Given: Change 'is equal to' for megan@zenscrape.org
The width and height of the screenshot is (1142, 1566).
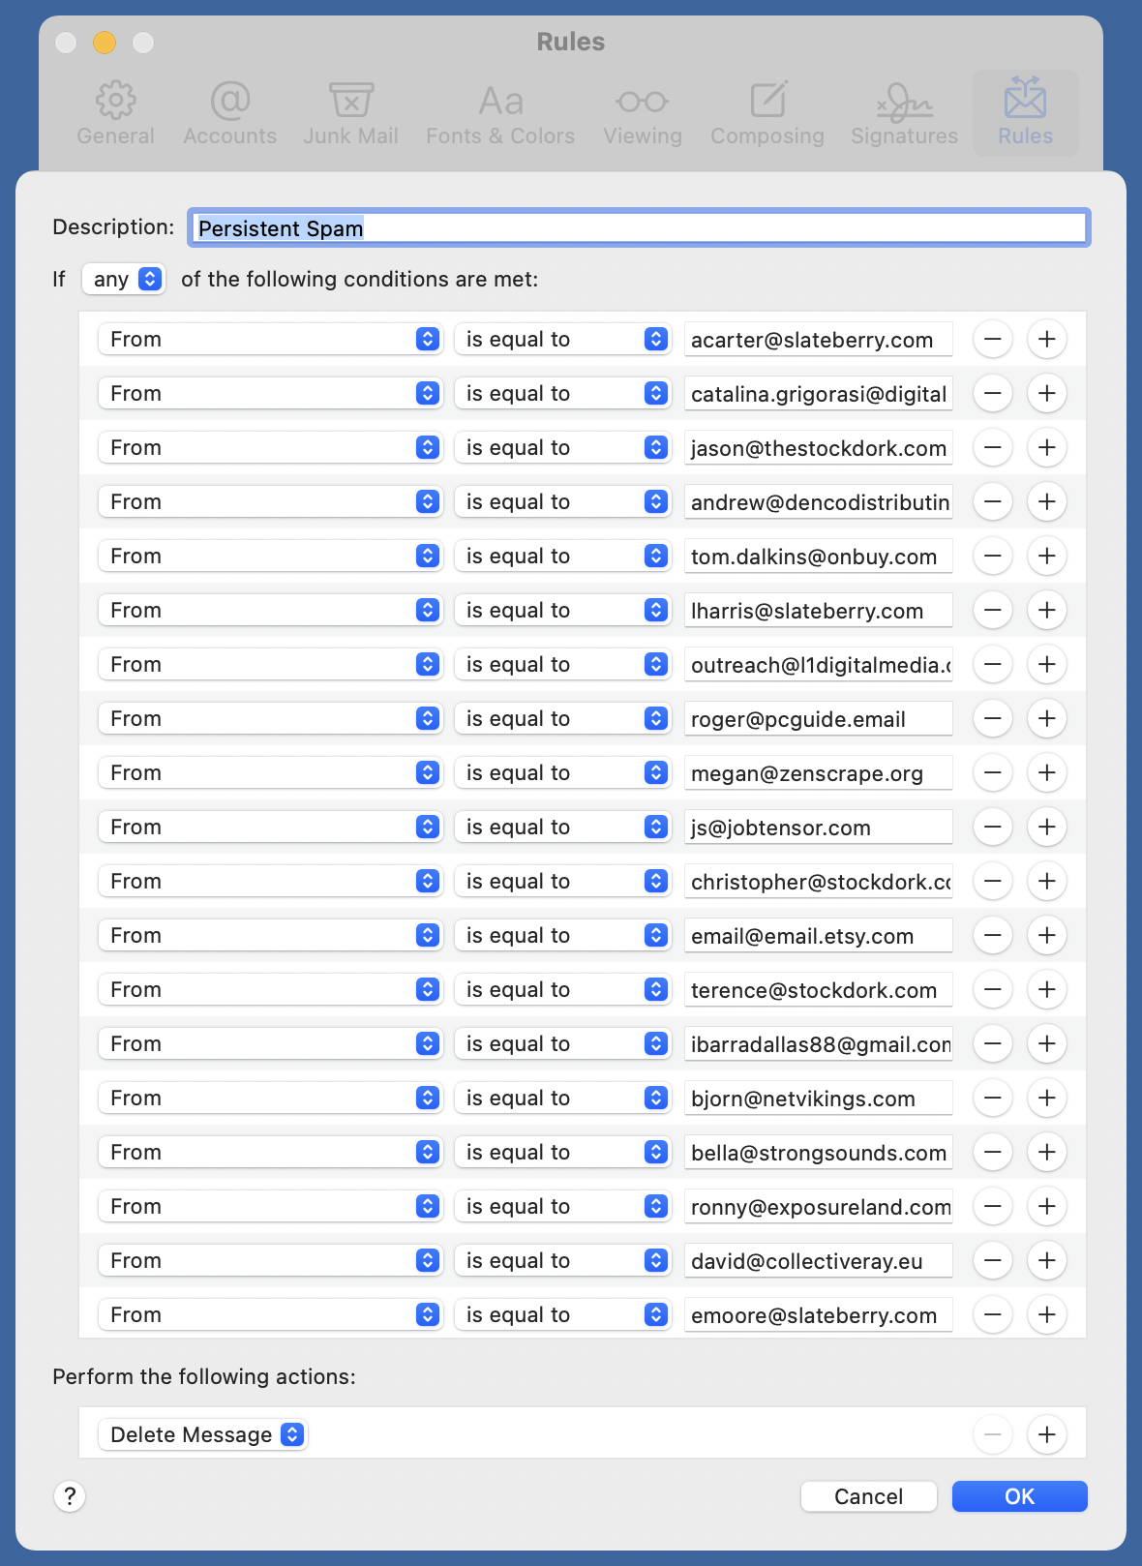Looking at the screenshot, I should click(562, 773).
